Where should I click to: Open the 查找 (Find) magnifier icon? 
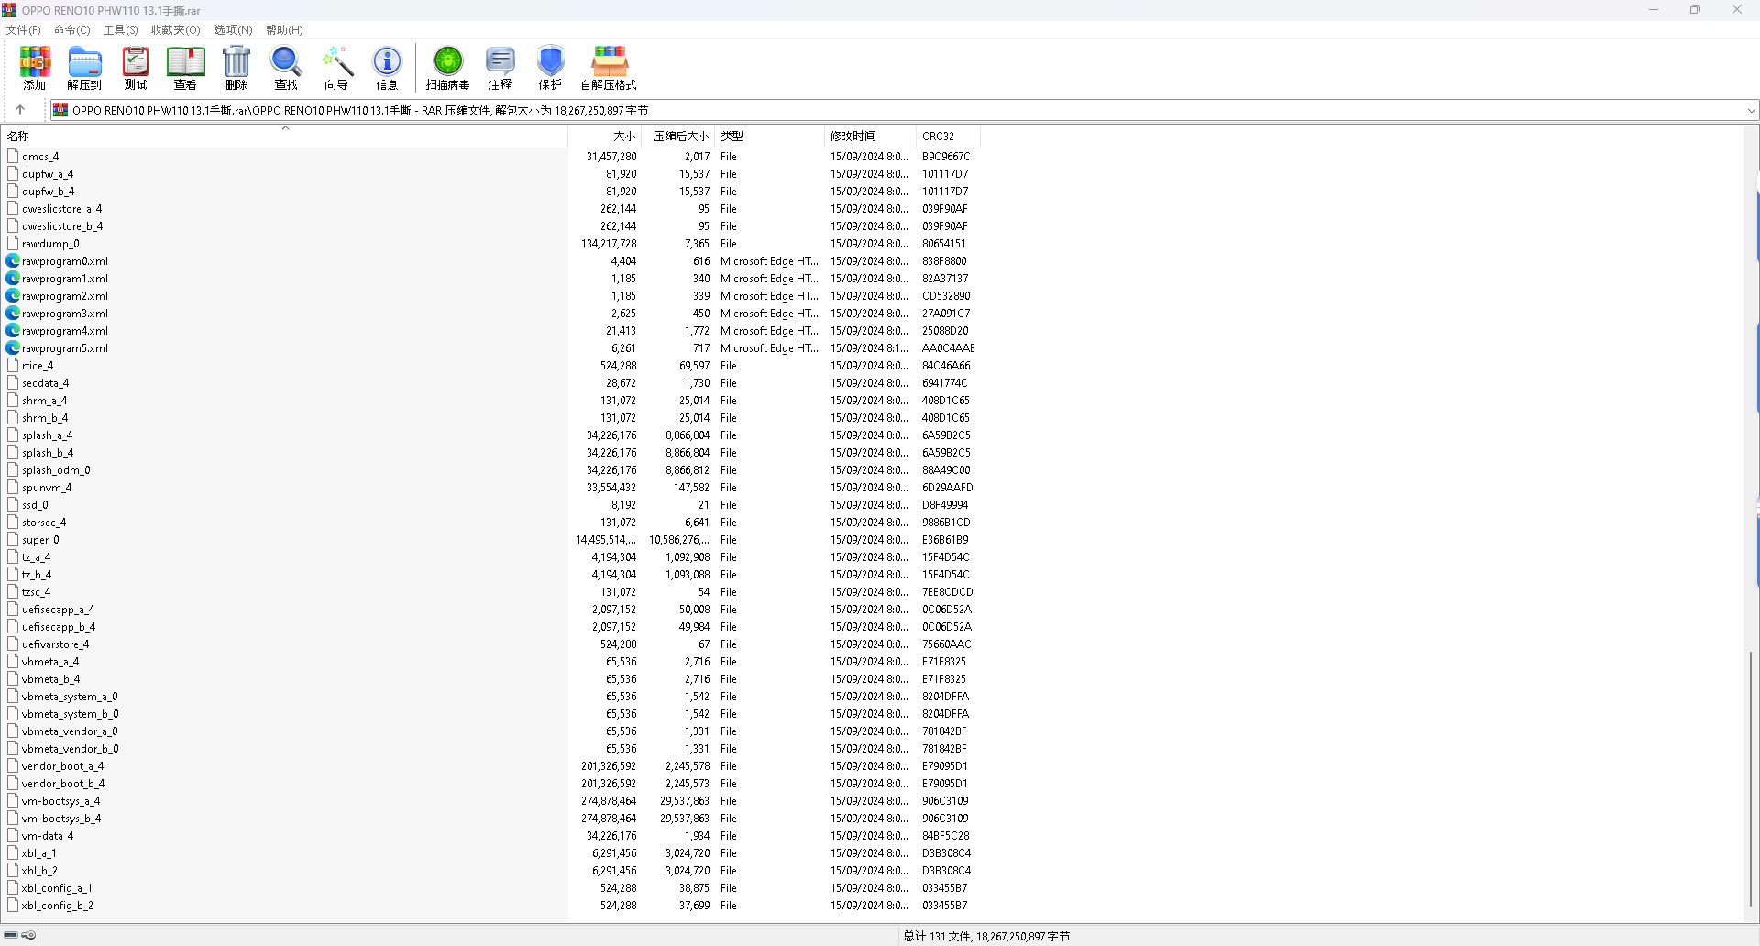click(x=286, y=68)
